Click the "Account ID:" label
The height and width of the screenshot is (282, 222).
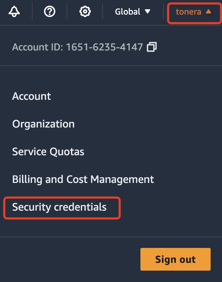pos(38,47)
